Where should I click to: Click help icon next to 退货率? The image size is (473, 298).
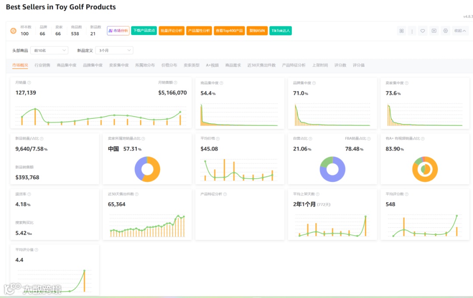pos(29,194)
